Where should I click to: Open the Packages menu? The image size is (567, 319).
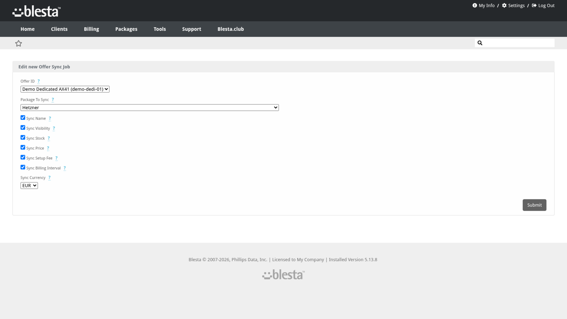tap(126, 29)
